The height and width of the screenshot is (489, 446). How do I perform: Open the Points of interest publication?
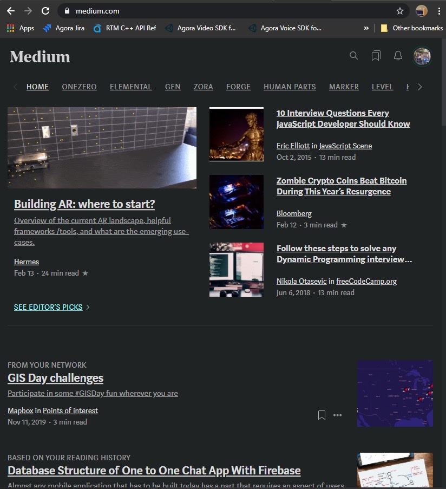point(70,410)
